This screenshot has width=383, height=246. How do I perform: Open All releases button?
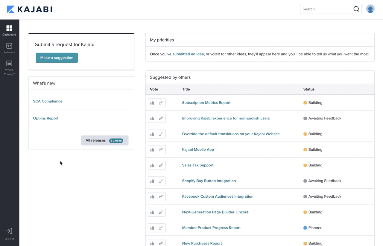tap(105, 140)
